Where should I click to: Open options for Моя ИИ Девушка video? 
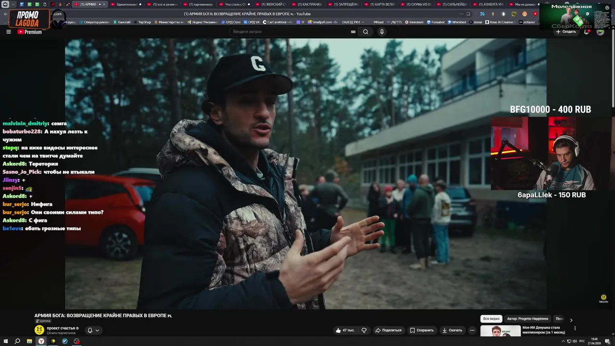point(575,329)
